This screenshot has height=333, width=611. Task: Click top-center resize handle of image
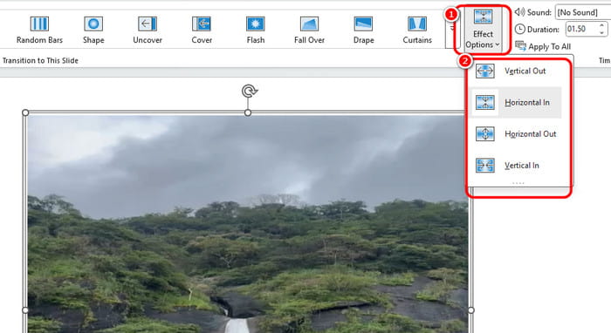248,112
